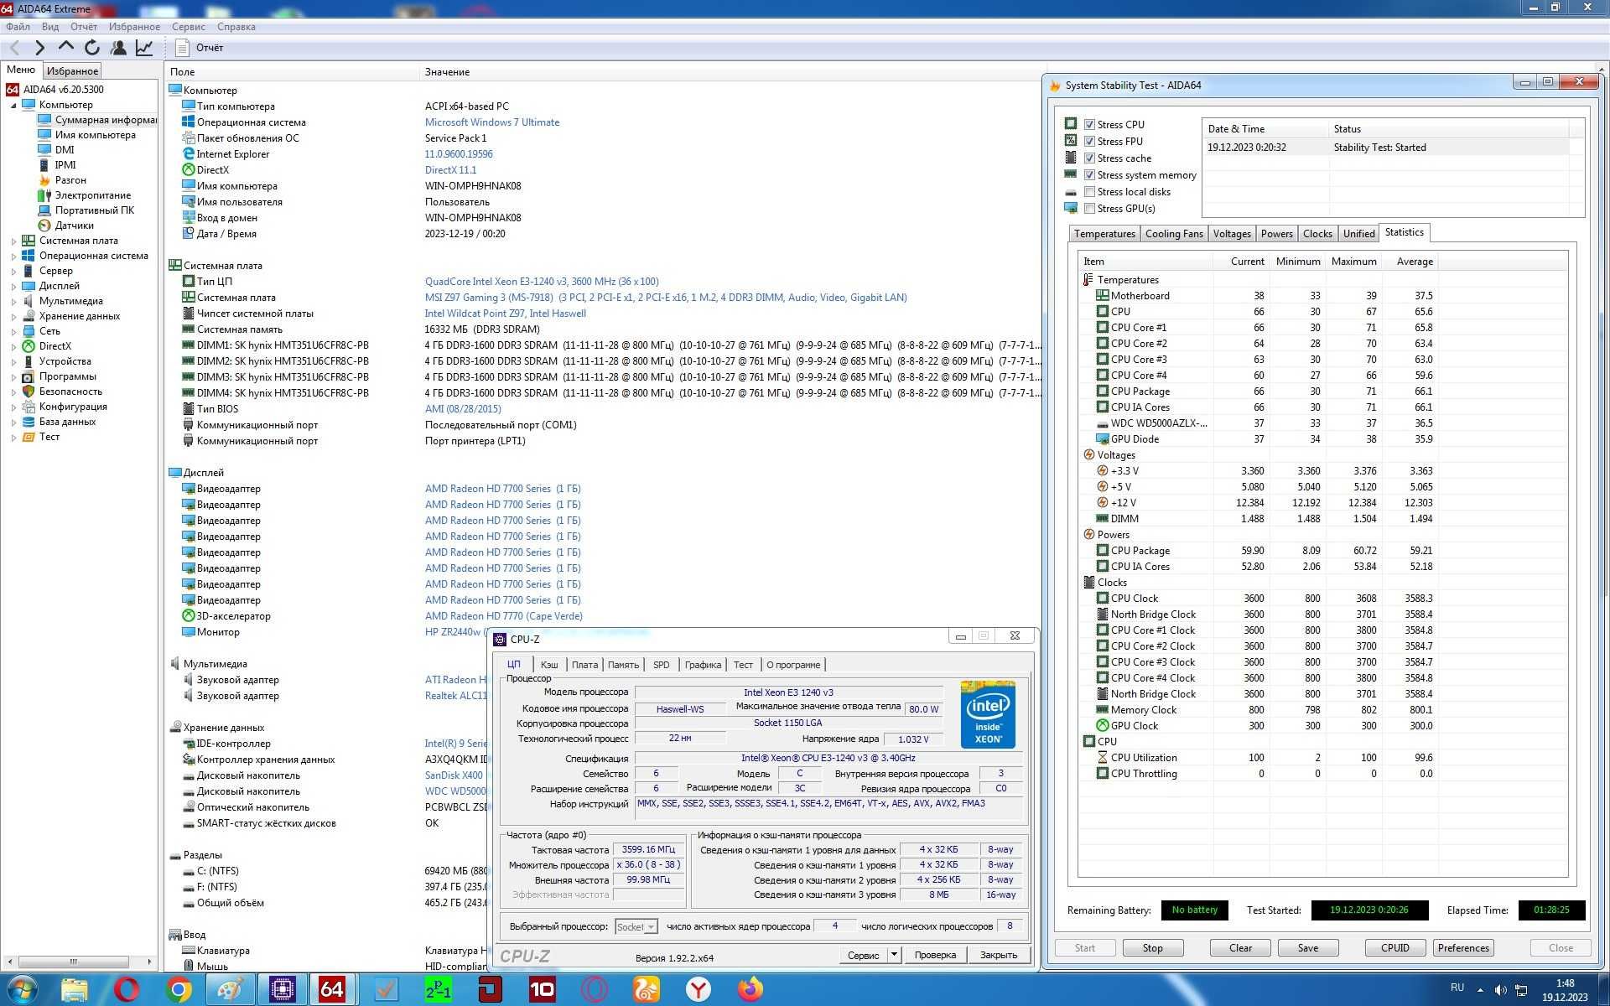Expand the Мультимедиа tree node
The width and height of the screenshot is (1610, 1006).
13,302
